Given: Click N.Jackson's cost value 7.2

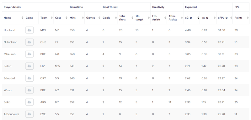Looking at the screenshot, I should (57, 42).
